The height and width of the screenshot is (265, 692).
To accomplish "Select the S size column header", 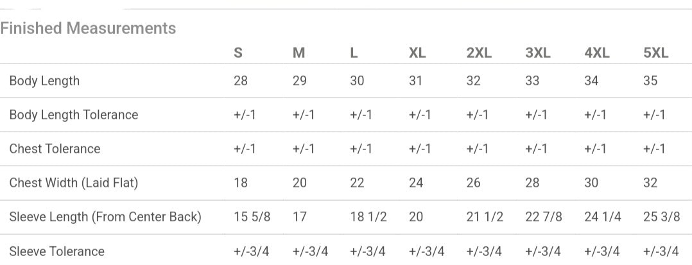I will (x=238, y=53).
